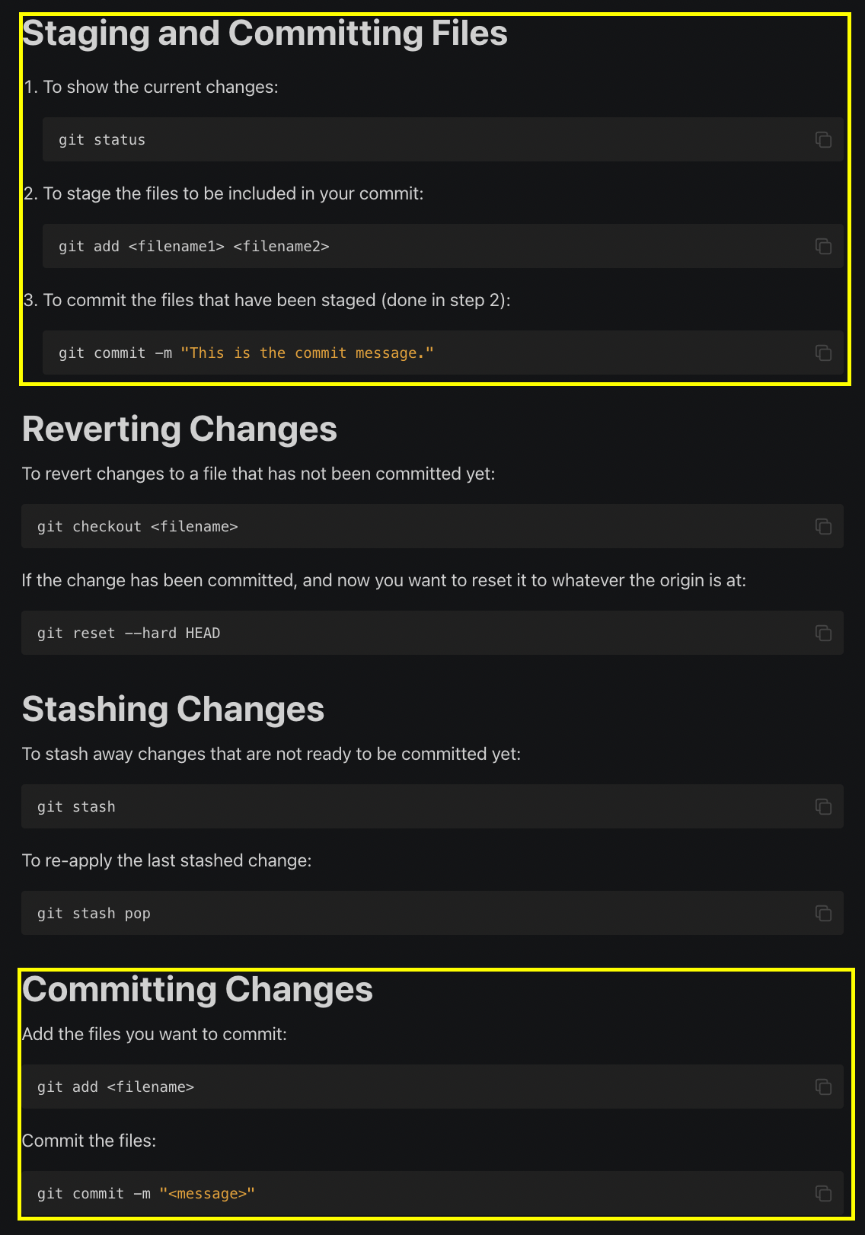Copy the git status command
This screenshot has width=865, height=1235.
click(x=823, y=139)
